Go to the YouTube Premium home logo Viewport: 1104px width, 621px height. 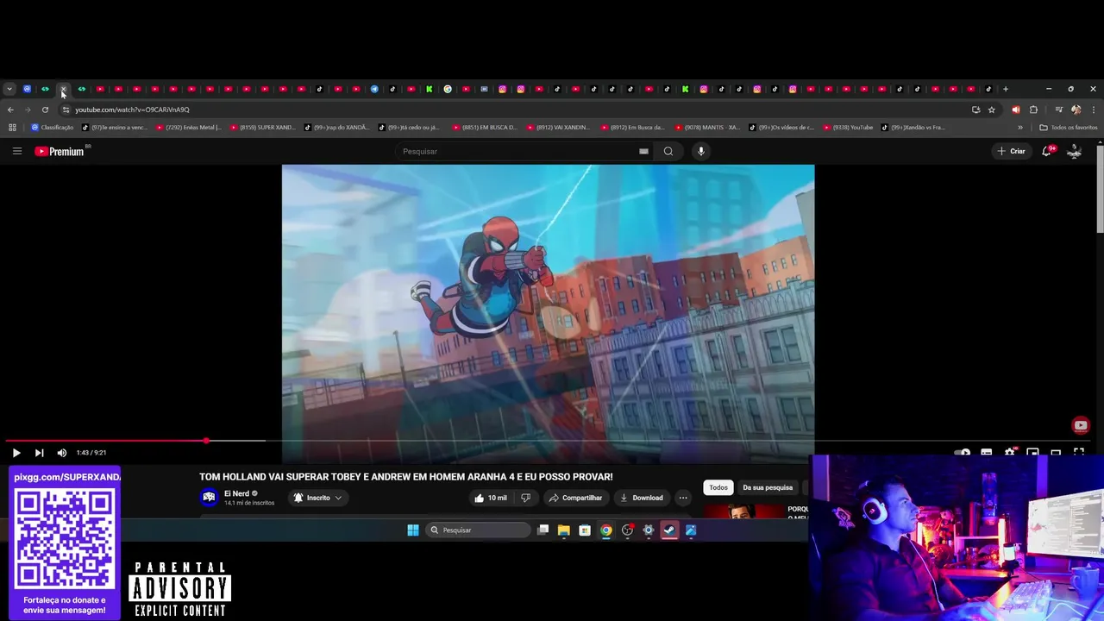coord(60,151)
